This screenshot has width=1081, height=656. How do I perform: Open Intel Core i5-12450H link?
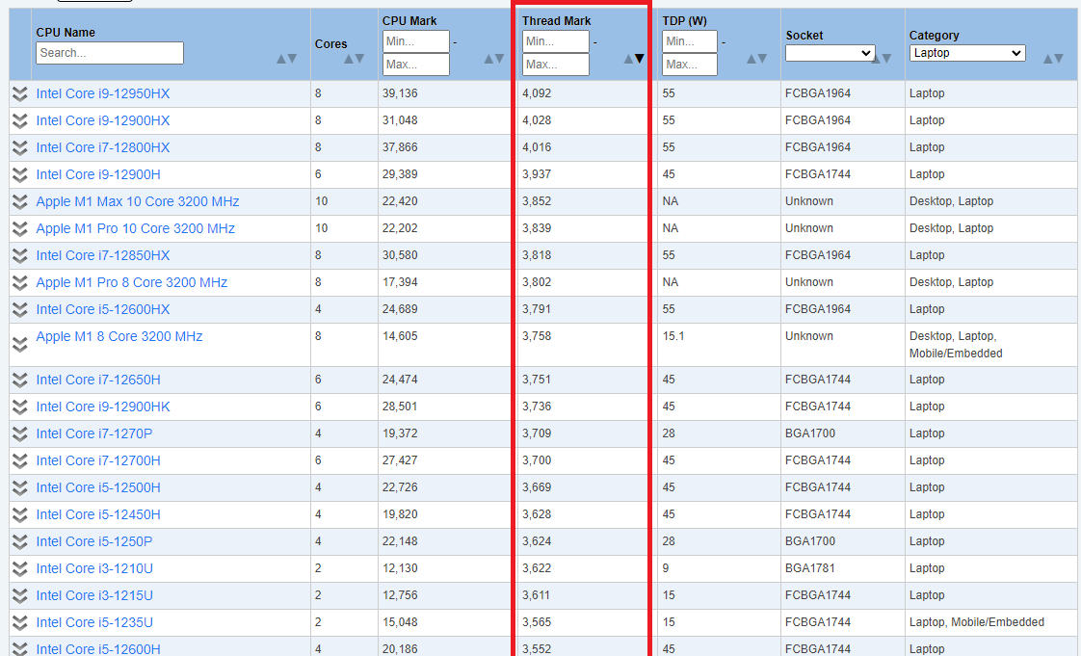98,514
